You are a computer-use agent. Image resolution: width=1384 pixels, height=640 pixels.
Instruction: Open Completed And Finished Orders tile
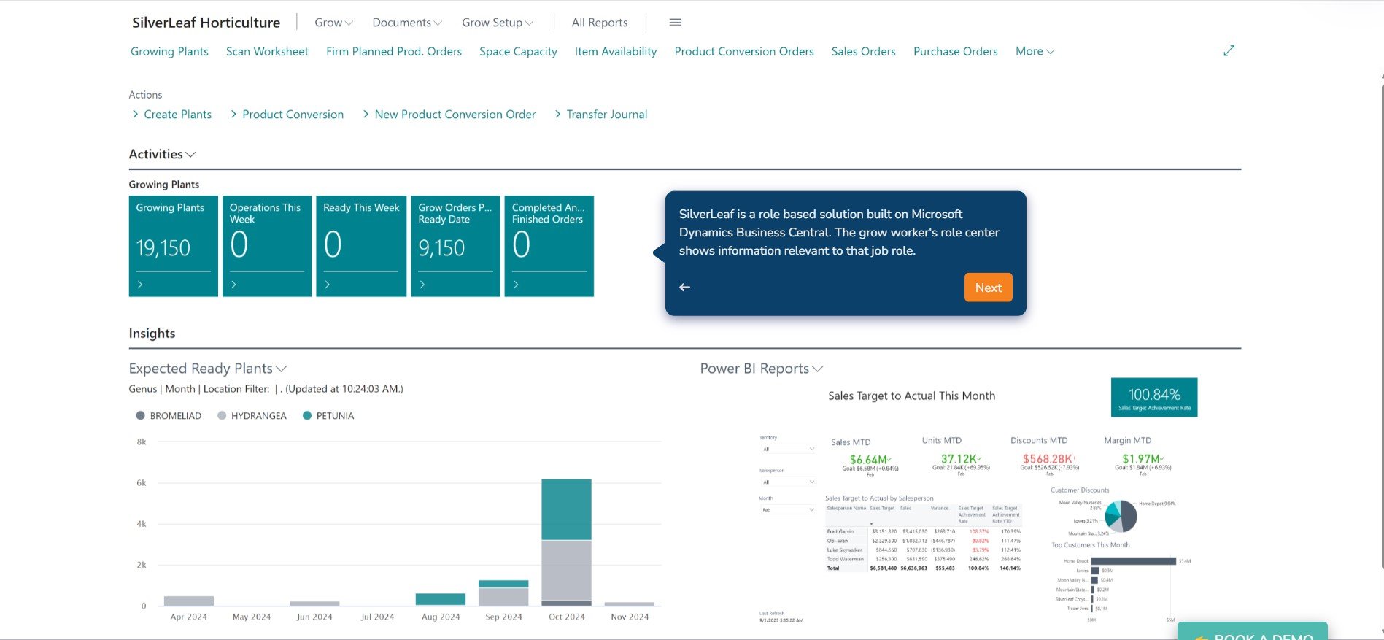click(549, 246)
